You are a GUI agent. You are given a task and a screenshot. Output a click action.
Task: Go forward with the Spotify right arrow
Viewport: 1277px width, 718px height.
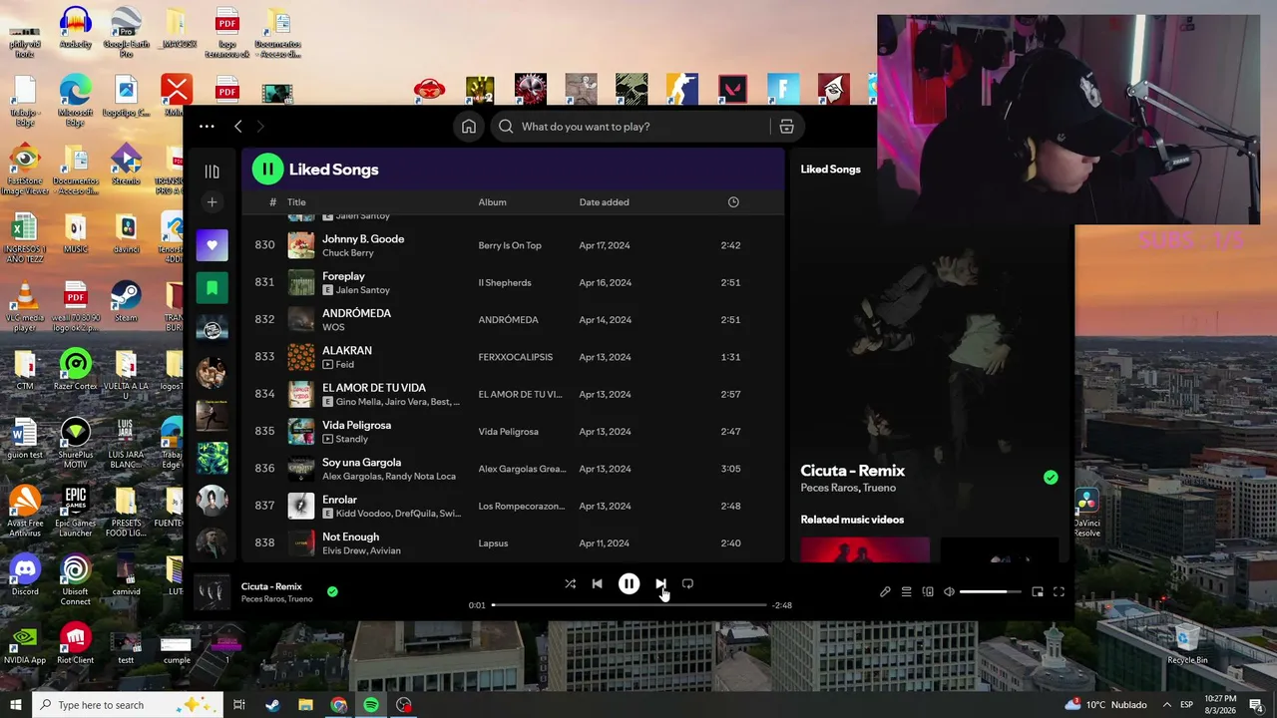(x=260, y=127)
